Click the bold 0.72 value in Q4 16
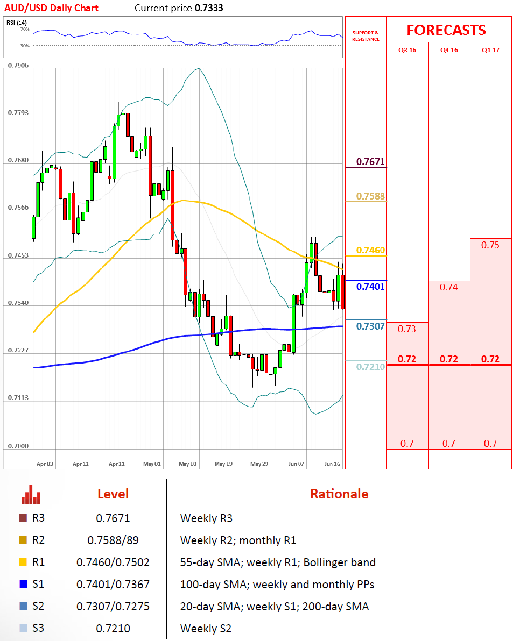This screenshot has width=513, height=641. click(449, 359)
